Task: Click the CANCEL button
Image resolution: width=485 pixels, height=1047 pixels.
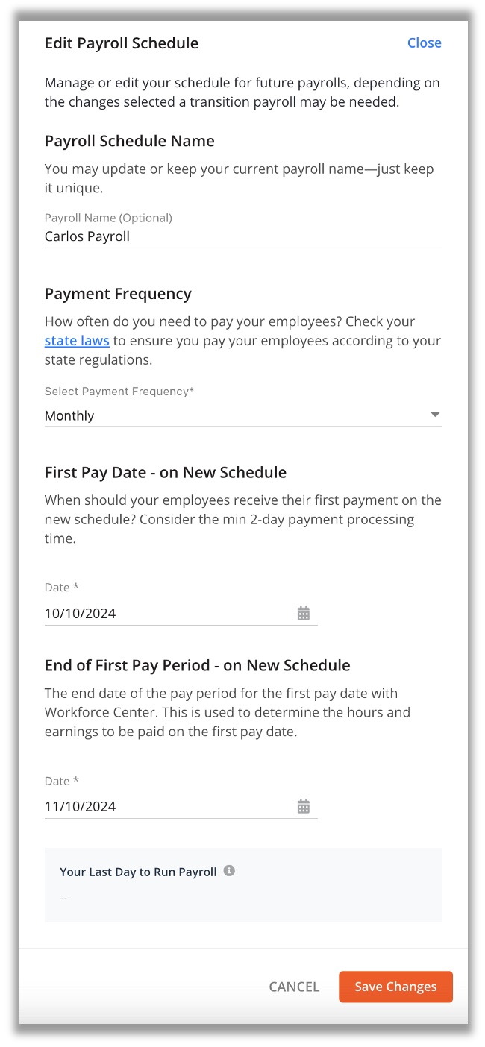Action: (x=294, y=987)
